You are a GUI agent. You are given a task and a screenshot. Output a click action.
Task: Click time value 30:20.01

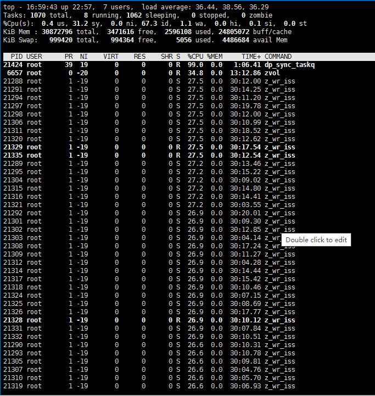click(245, 213)
